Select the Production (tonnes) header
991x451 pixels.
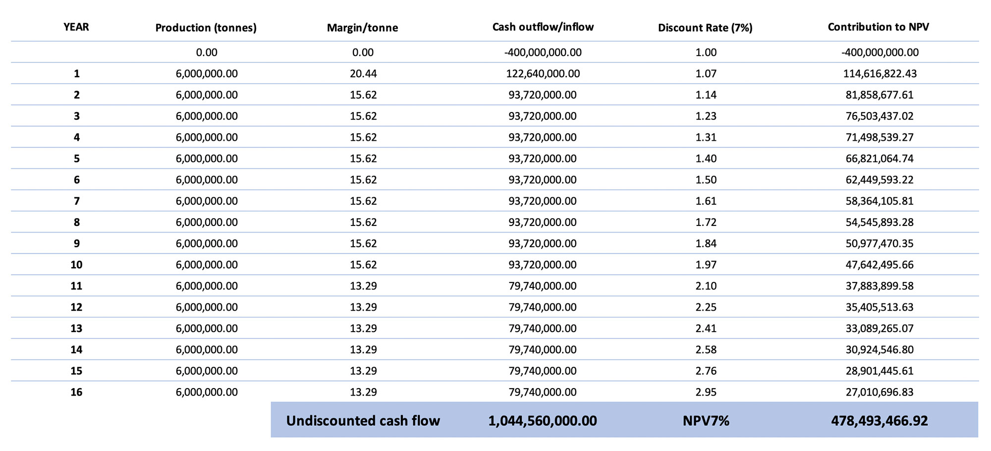point(206,28)
